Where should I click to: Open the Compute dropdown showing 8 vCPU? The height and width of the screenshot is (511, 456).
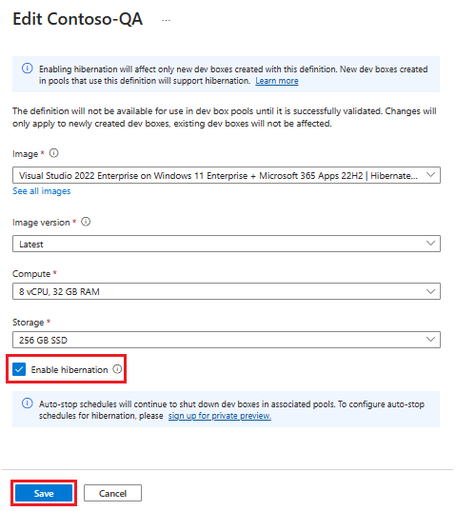[x=227, y=291]
